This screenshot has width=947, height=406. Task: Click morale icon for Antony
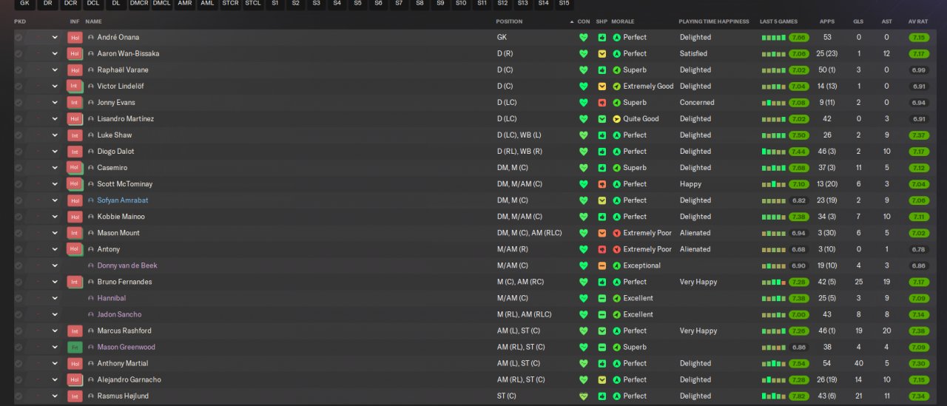(x=617, y=249)
